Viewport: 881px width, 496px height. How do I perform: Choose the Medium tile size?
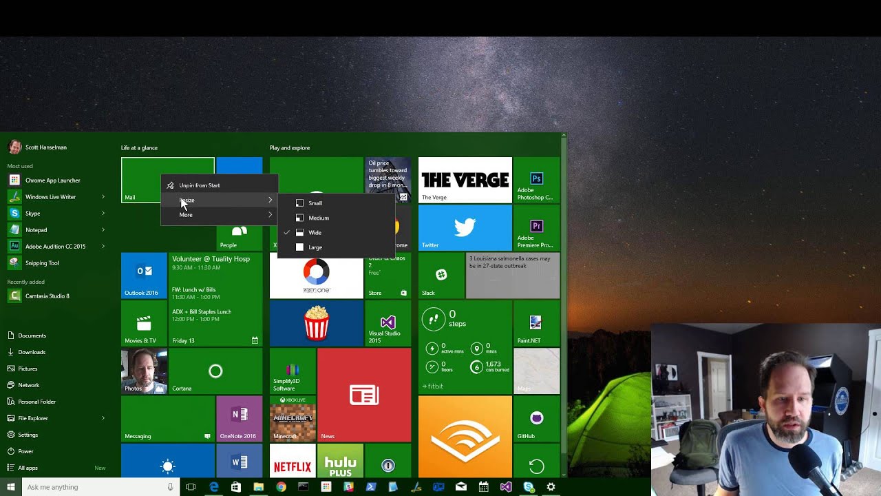(336, 218)
